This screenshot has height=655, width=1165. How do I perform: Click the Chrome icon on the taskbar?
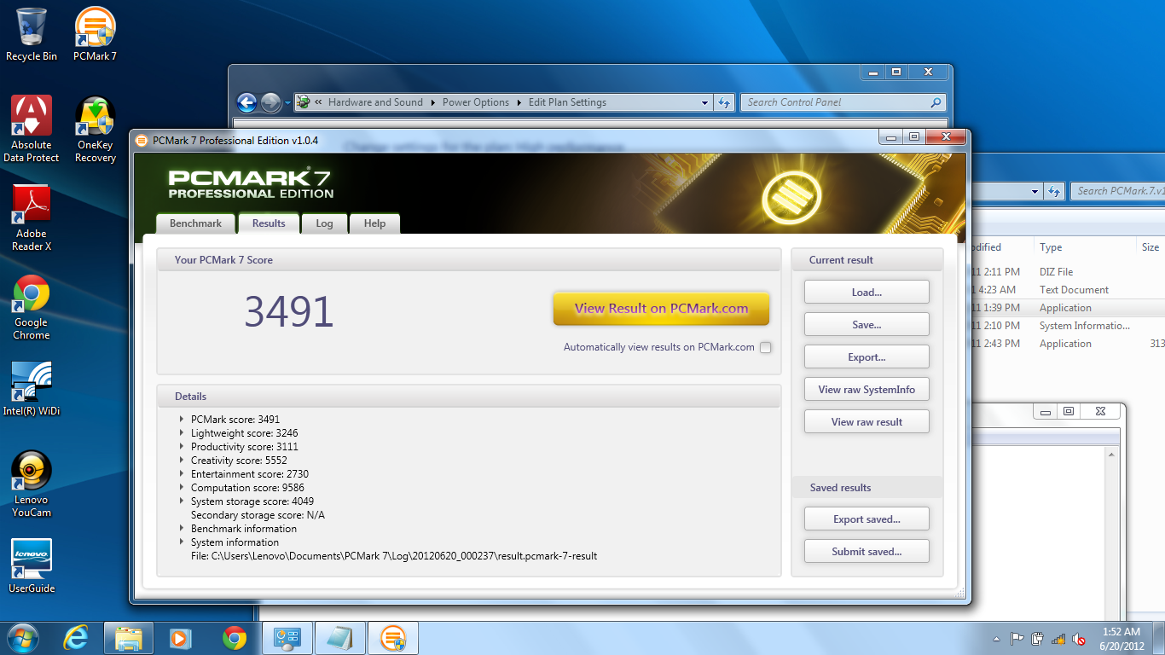tap(234, 637)
